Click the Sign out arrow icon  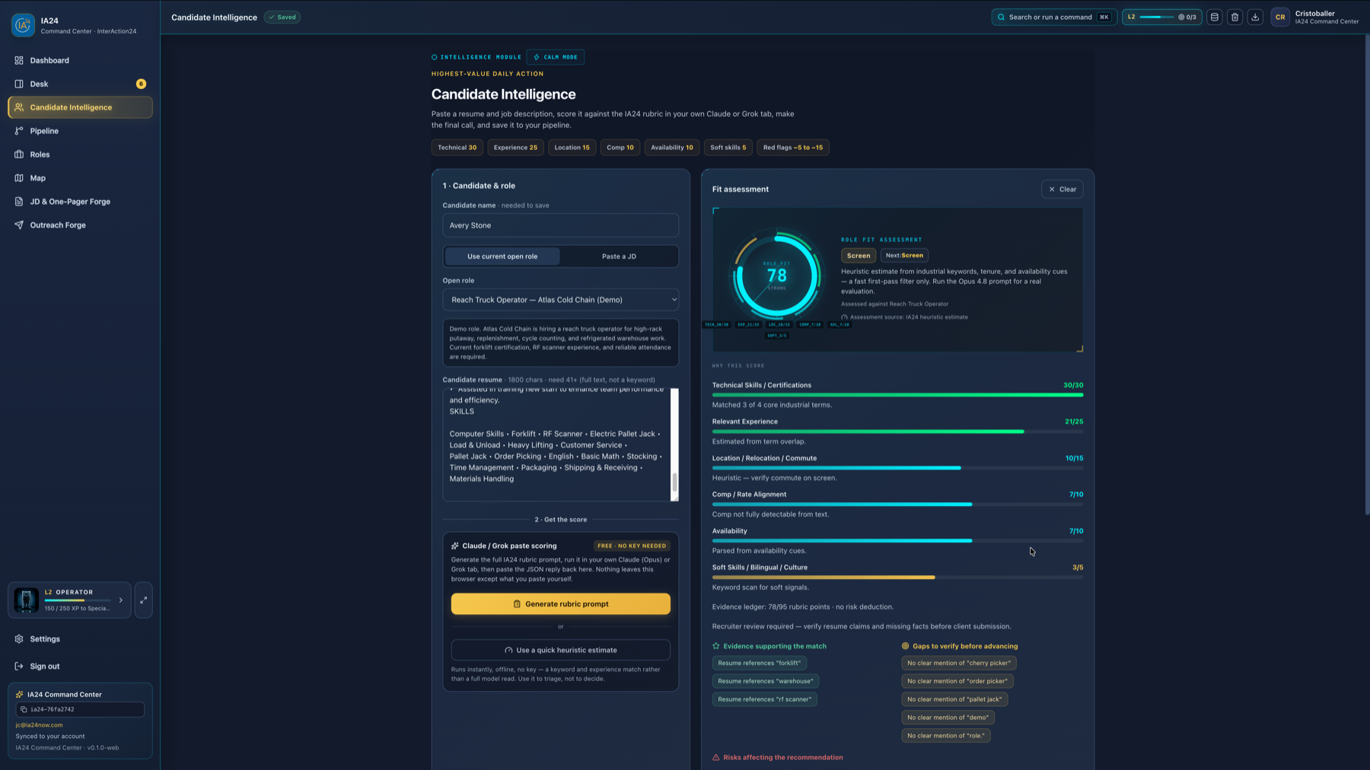(x=19, y=667)
